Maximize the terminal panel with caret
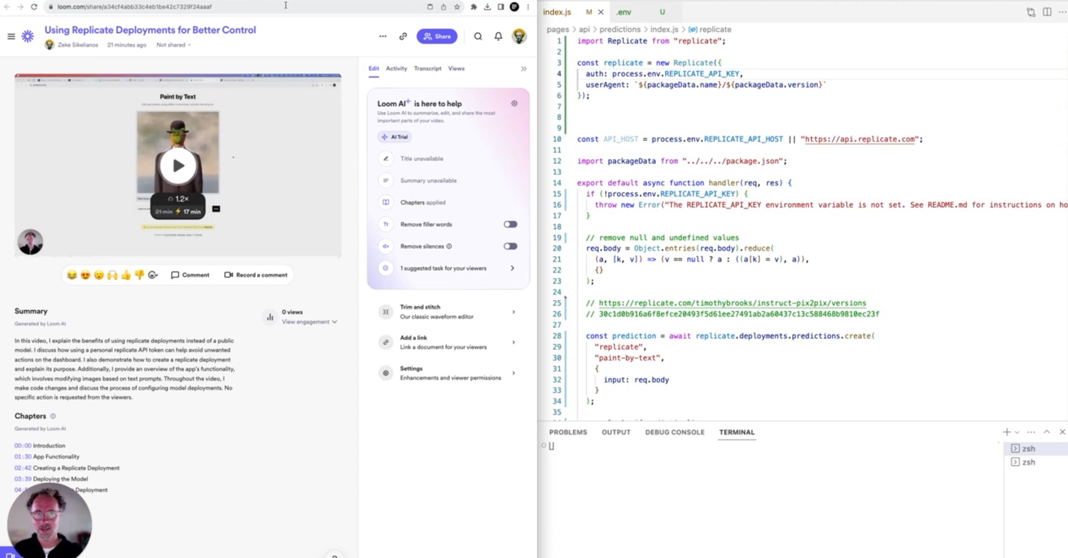Image resolution: width=1068 pixels, height=558 pixels. coord(1047,432)
